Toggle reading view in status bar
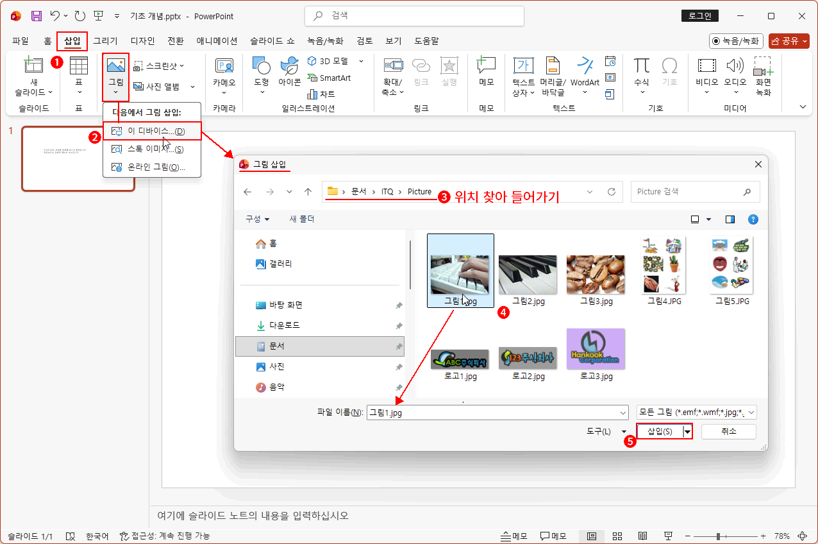 tap(642, 536)
